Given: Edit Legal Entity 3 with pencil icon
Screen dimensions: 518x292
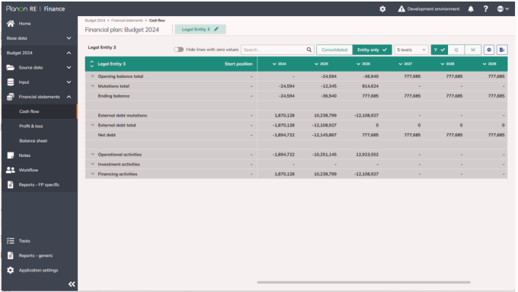Looking at the screenshot, I should (x=216, y=29).
